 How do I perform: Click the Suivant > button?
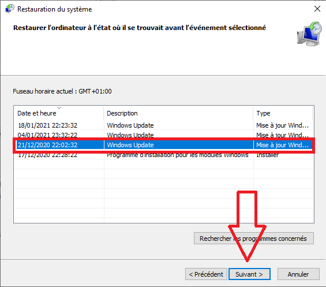249,274
